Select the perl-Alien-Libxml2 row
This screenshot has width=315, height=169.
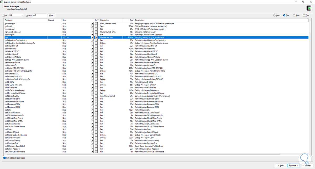click(x=156, y=54)
